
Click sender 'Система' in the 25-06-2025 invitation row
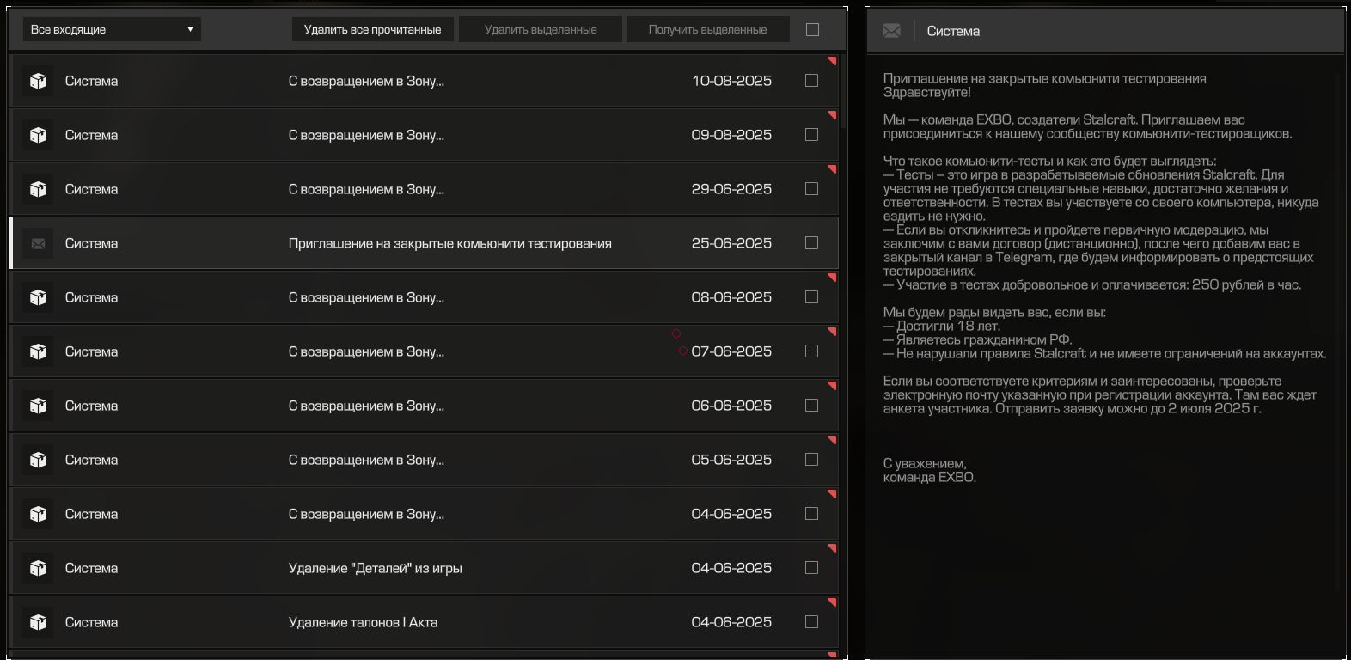[x=91, y=243]
